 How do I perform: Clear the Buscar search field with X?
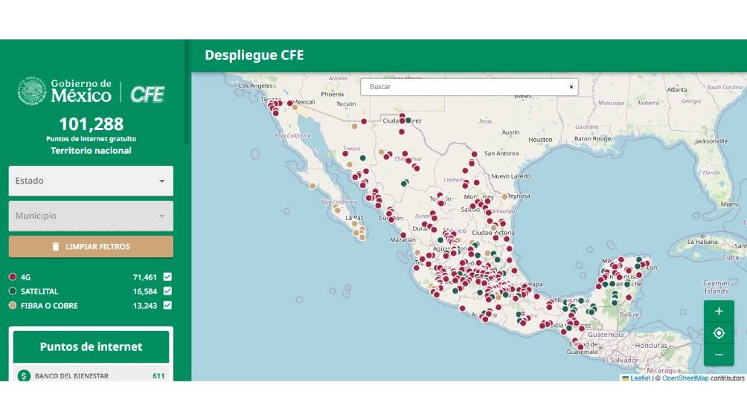(x=571, y=87)
